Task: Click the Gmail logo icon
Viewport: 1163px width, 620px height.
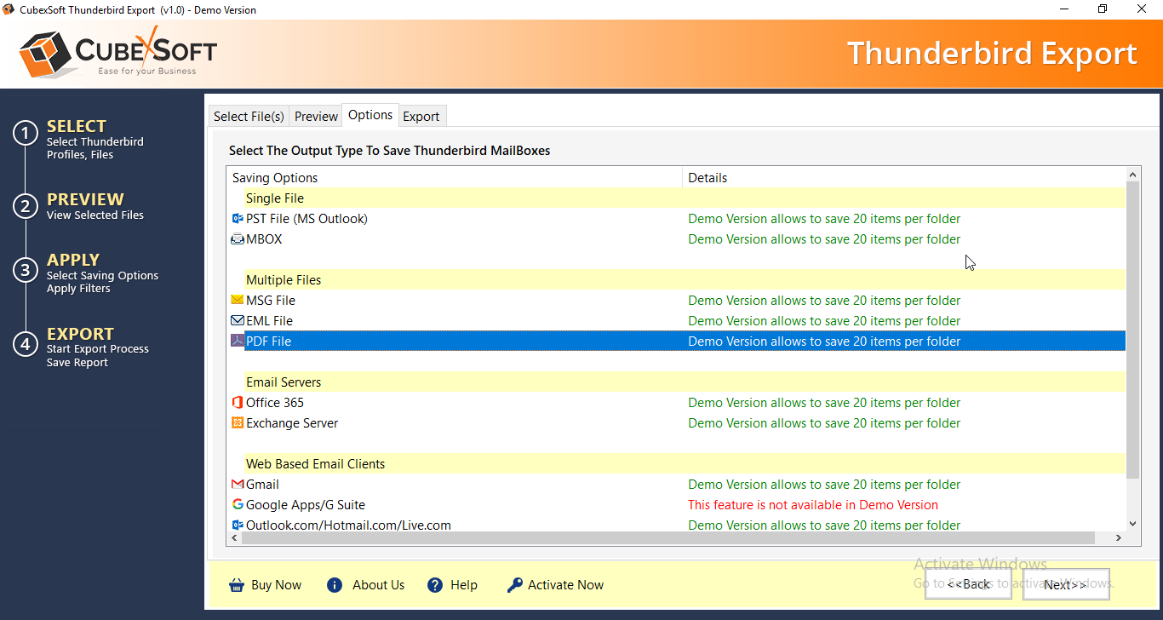Action: 238,485
